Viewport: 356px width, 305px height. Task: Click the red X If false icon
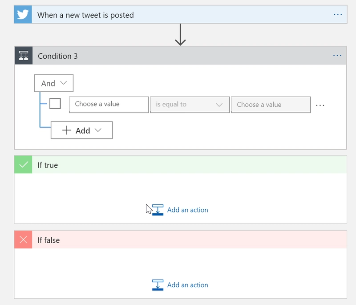coord(23,240)
